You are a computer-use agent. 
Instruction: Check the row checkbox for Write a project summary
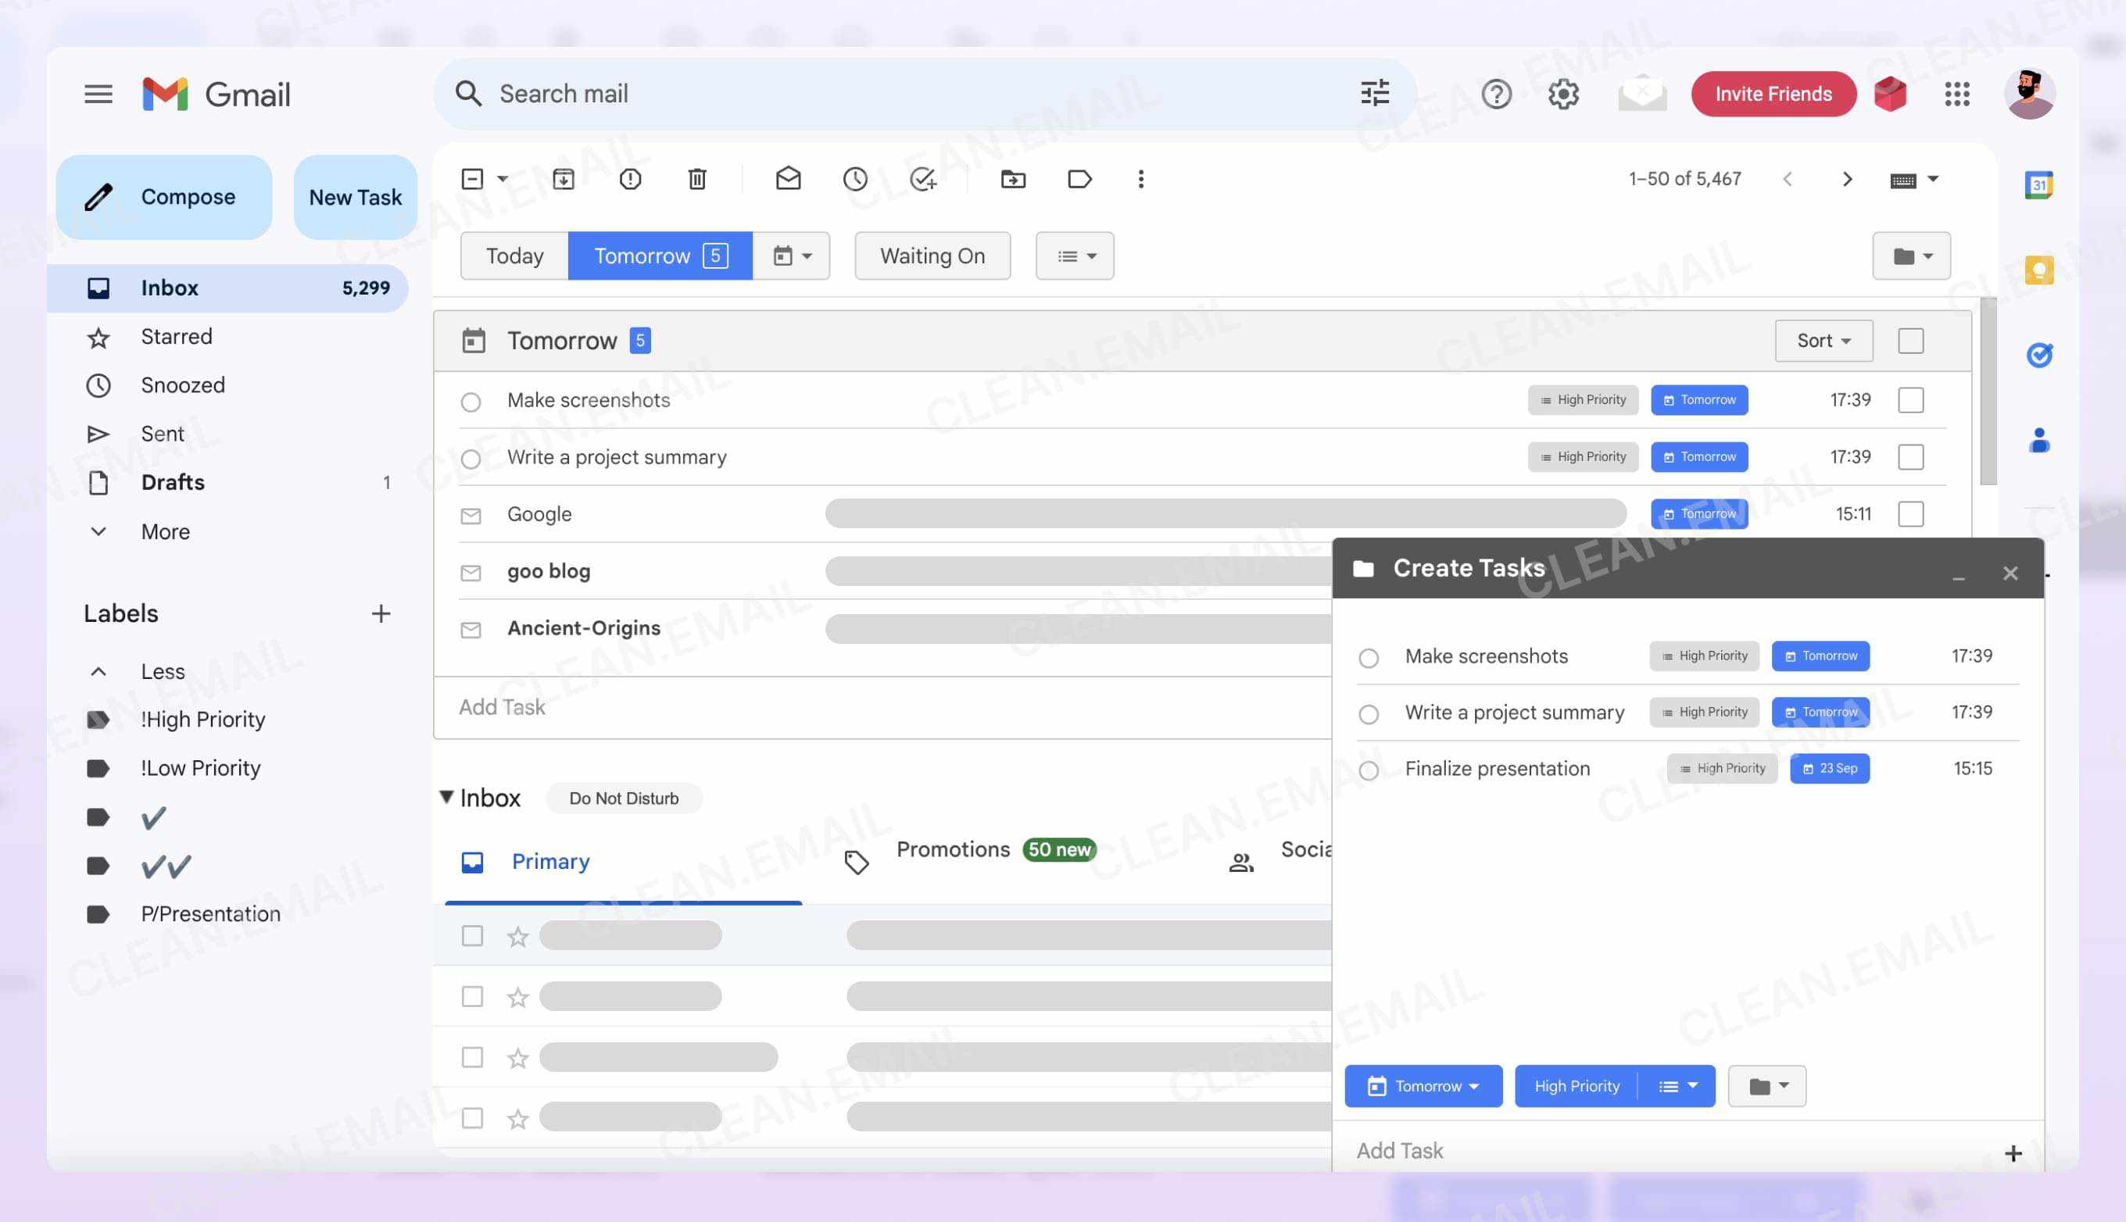(1911, 456)
